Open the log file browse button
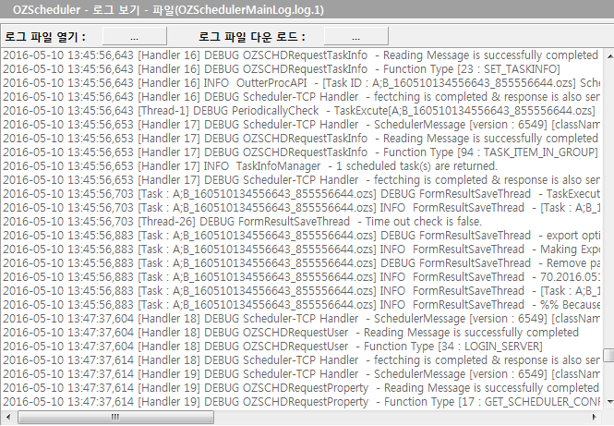 click(x=134, y=36)
